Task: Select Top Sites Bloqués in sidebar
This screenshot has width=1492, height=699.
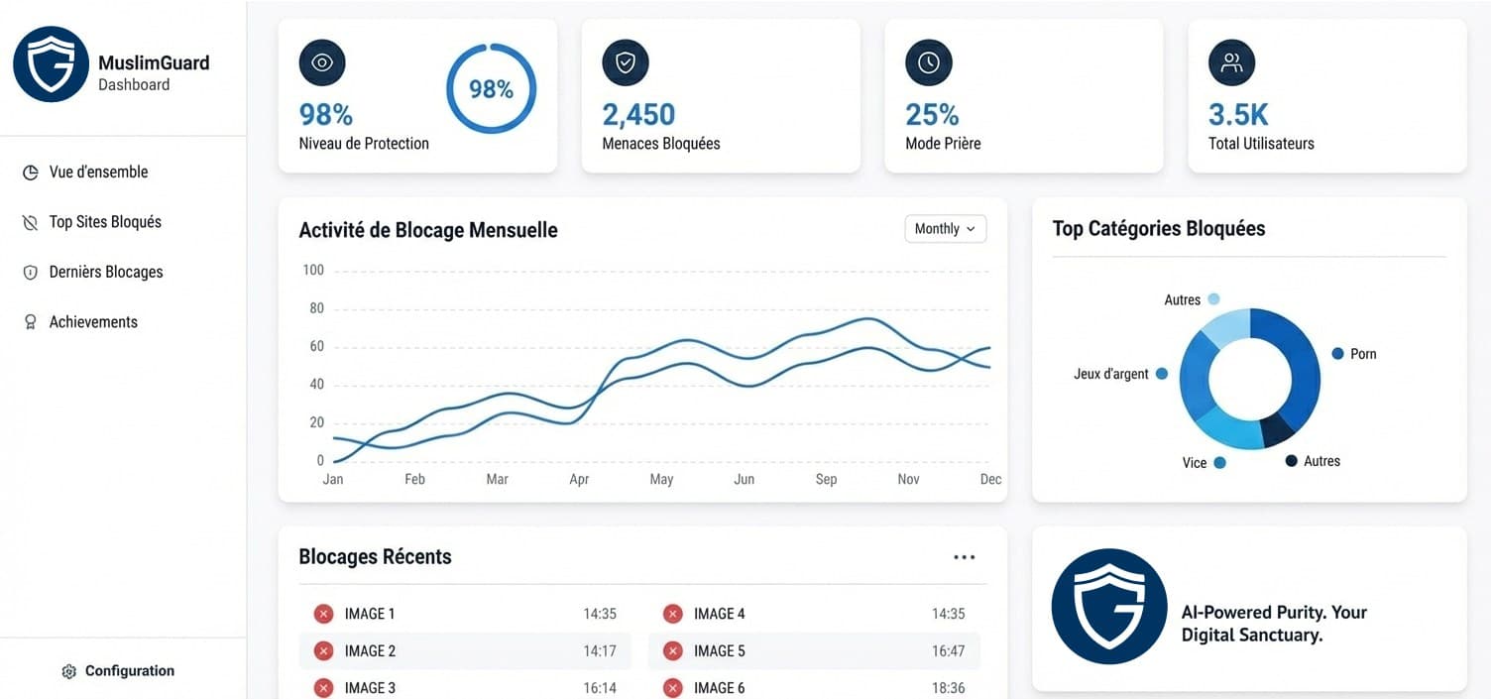Action: [x=105, y=221]
